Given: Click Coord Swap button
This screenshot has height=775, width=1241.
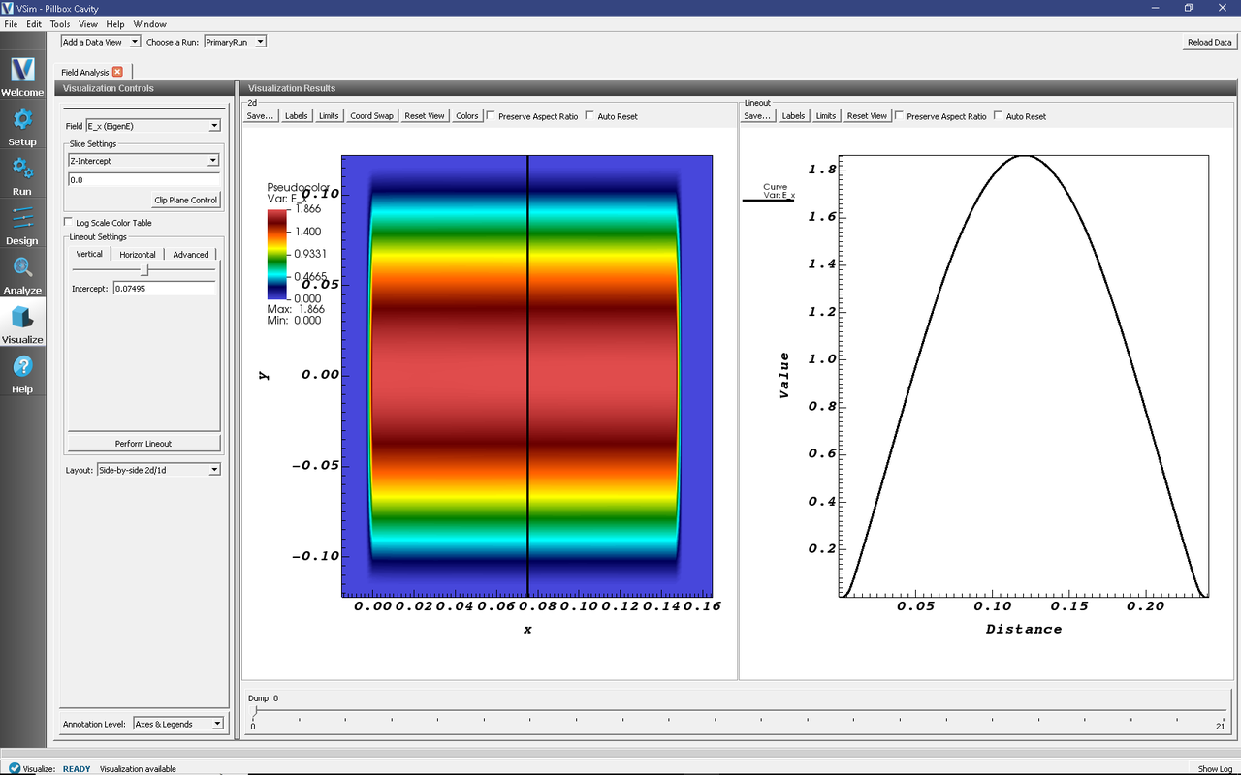Looking at the screenshot, I should tap(372, 116).
